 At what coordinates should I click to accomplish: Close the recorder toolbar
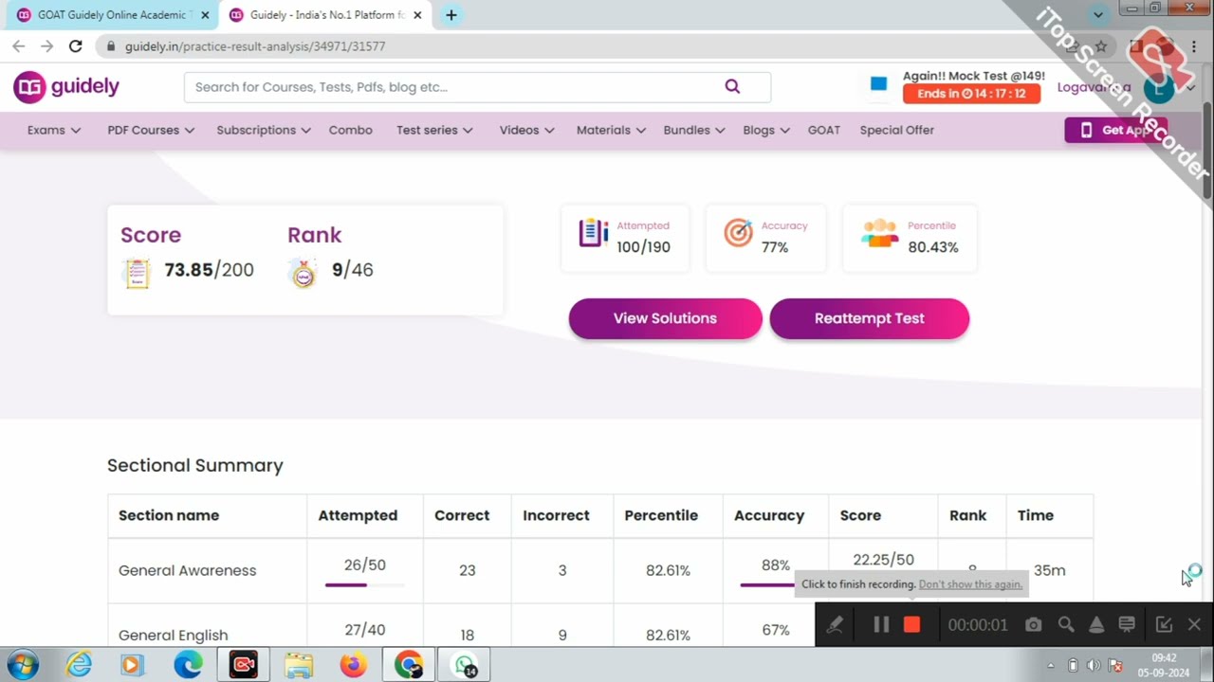tap(1194, 624)
